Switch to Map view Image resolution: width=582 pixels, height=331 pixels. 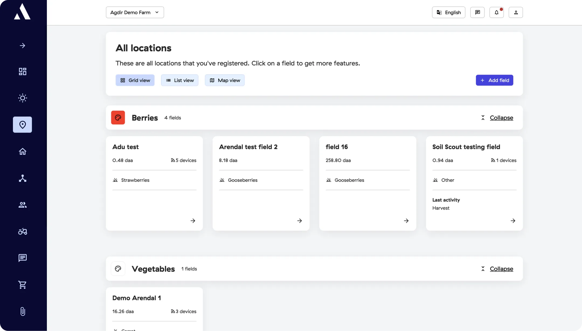224,80
